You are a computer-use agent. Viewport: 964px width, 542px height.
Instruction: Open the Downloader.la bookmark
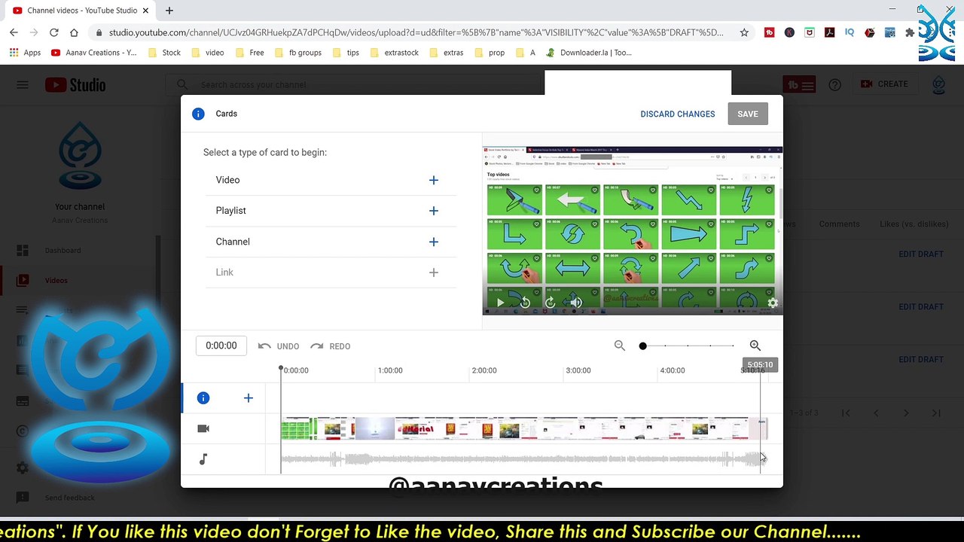(589, 53)
